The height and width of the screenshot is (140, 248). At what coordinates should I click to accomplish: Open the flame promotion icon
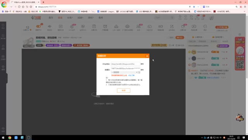(x=72, y=26)
